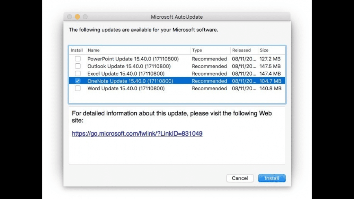Screen dimensions: 354x199
Task: Check the PowerPoint Update install checkbox
Action: pyautogui.click(x=78, y=59)
